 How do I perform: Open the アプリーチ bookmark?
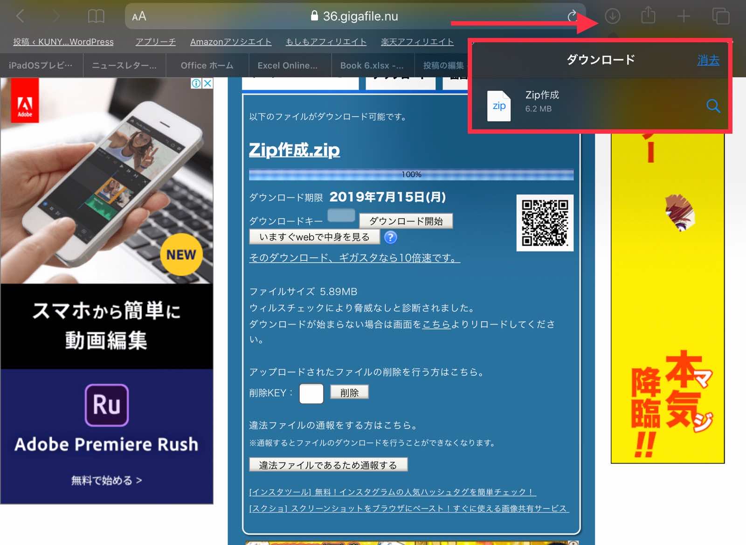(x=156, y=42)
